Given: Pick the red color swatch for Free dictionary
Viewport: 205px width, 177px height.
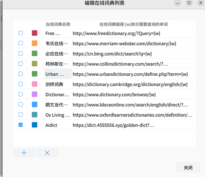Looking at the screenshot, I should click(34, 33).
